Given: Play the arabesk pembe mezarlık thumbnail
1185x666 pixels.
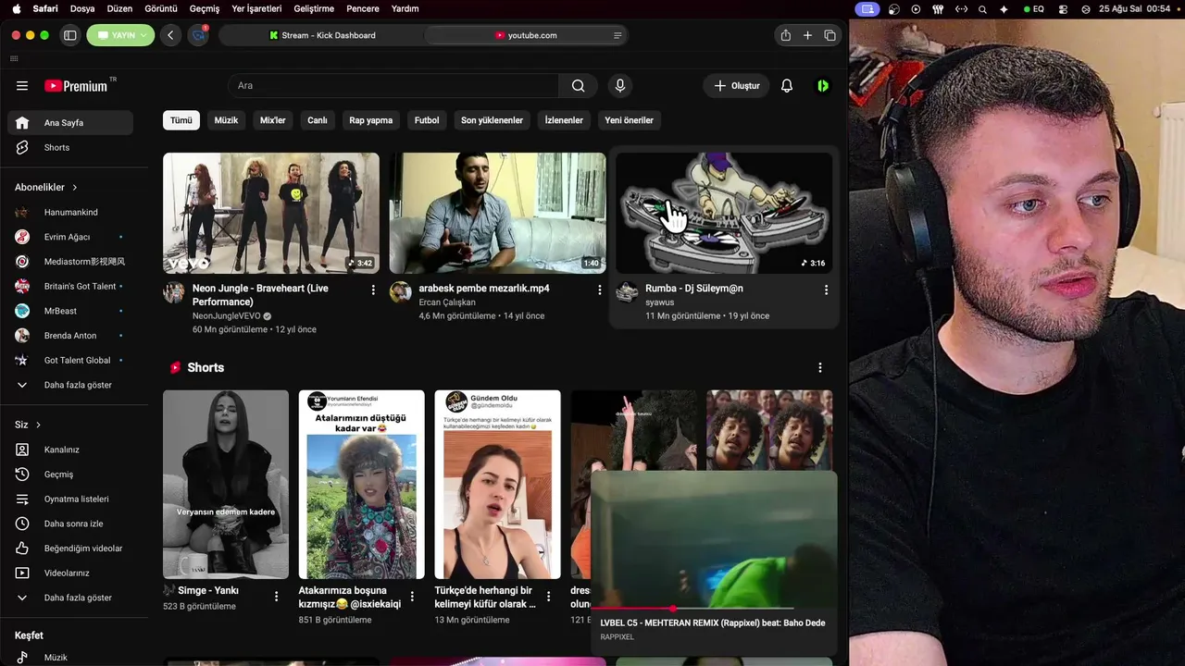Looking at the screenshot, I should [x=497, y=213].
